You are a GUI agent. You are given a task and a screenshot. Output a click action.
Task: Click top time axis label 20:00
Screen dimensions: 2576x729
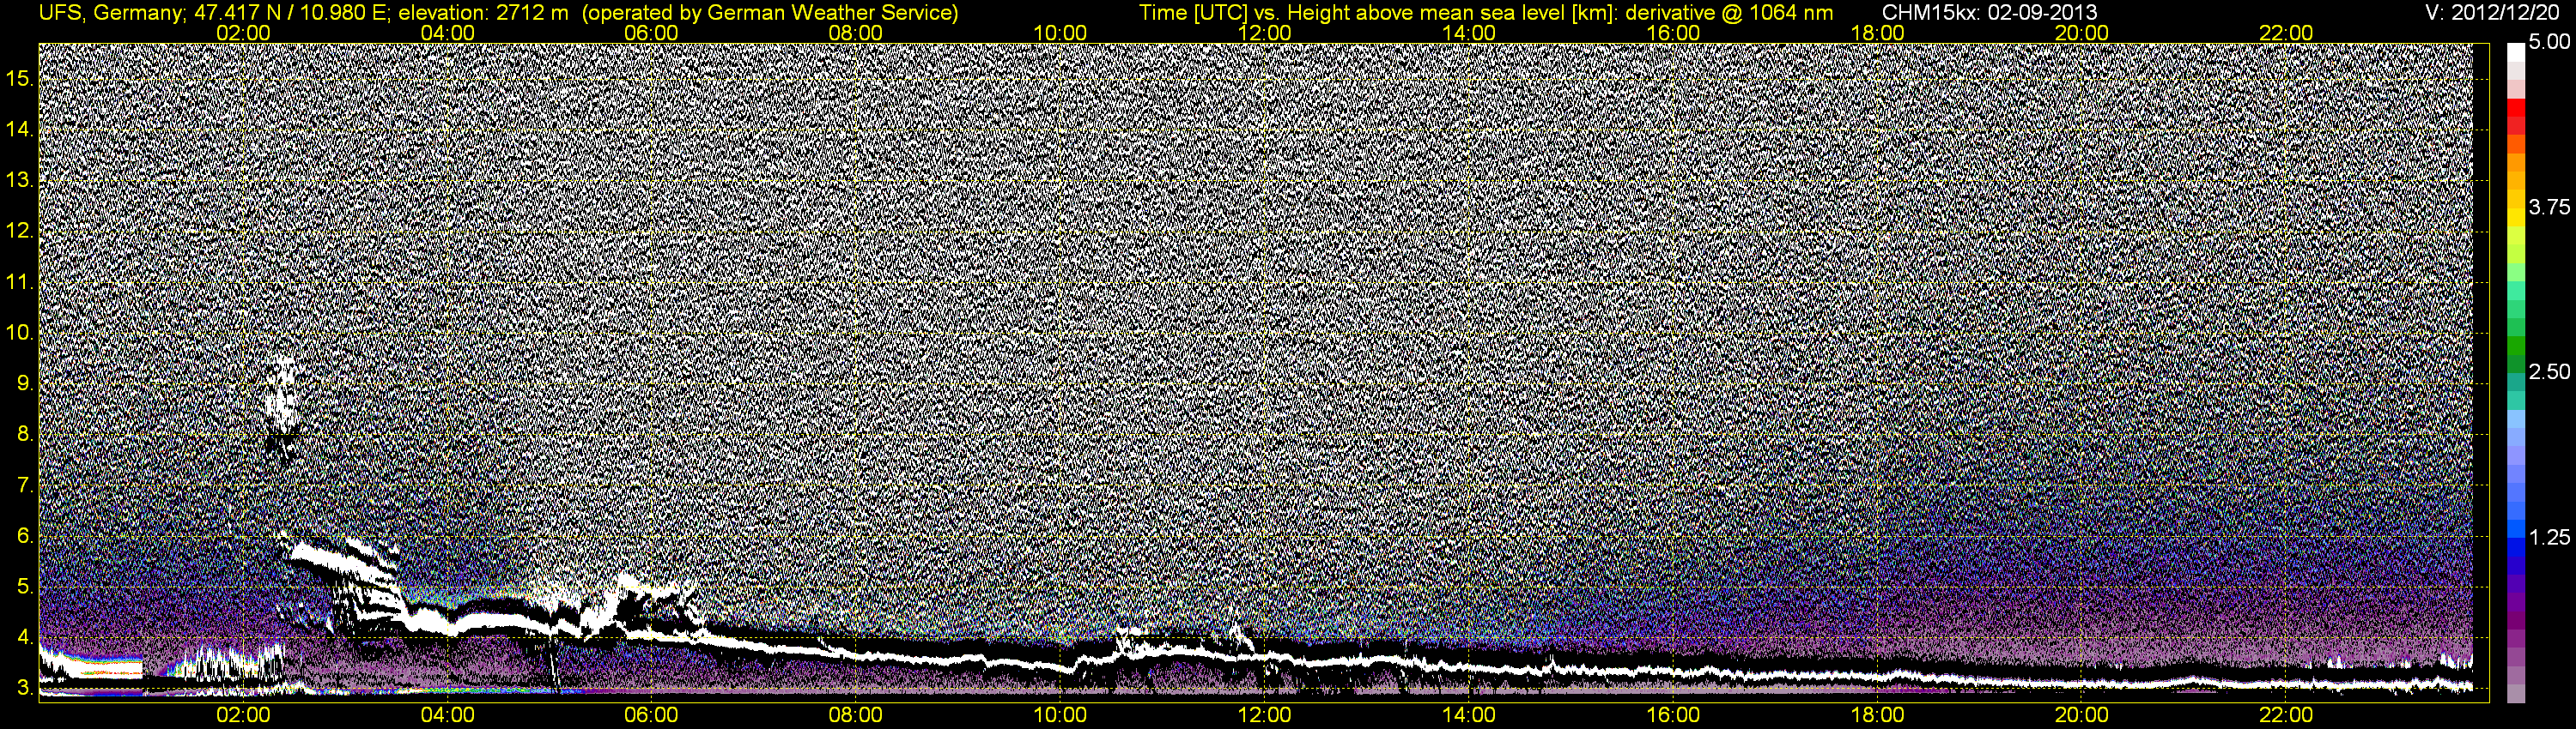click(2082, 33)
